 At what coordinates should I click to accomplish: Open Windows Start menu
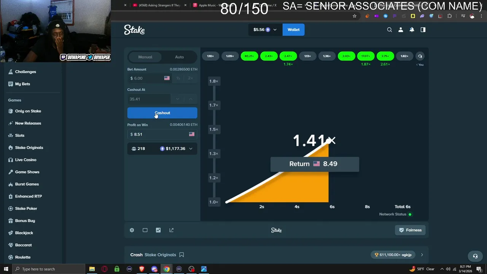coord(6,269)
